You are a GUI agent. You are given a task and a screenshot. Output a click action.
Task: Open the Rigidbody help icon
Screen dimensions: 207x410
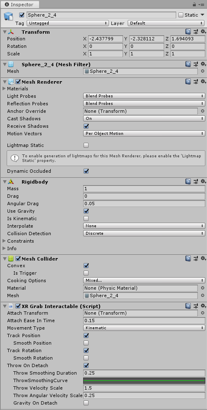pos(188,181)
